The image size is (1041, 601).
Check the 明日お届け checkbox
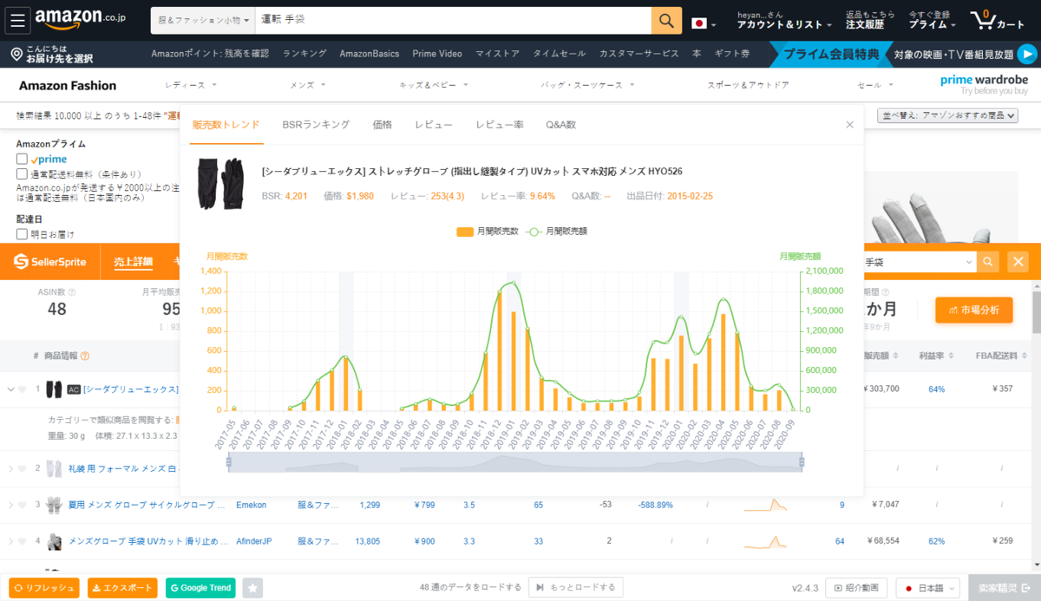(23, 234)
